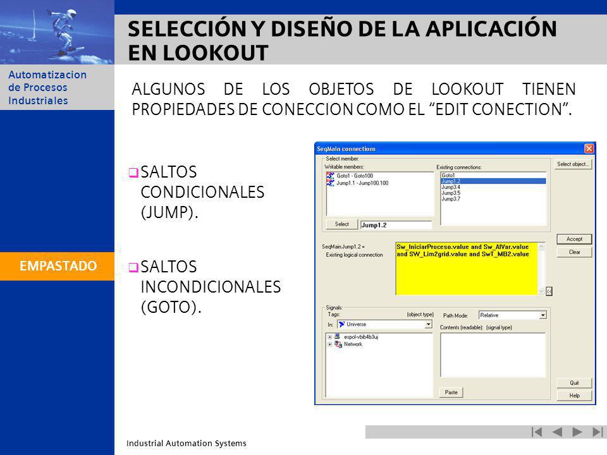Open the Universe dropdown list
This screenshot has width=607, height=455.
[428, 324]
